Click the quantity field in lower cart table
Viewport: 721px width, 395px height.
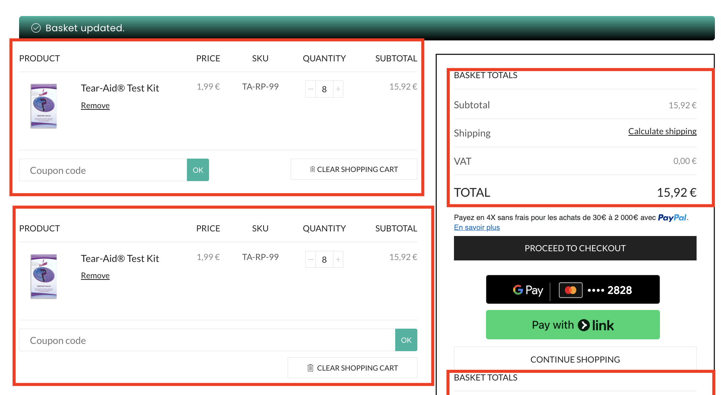324,259
